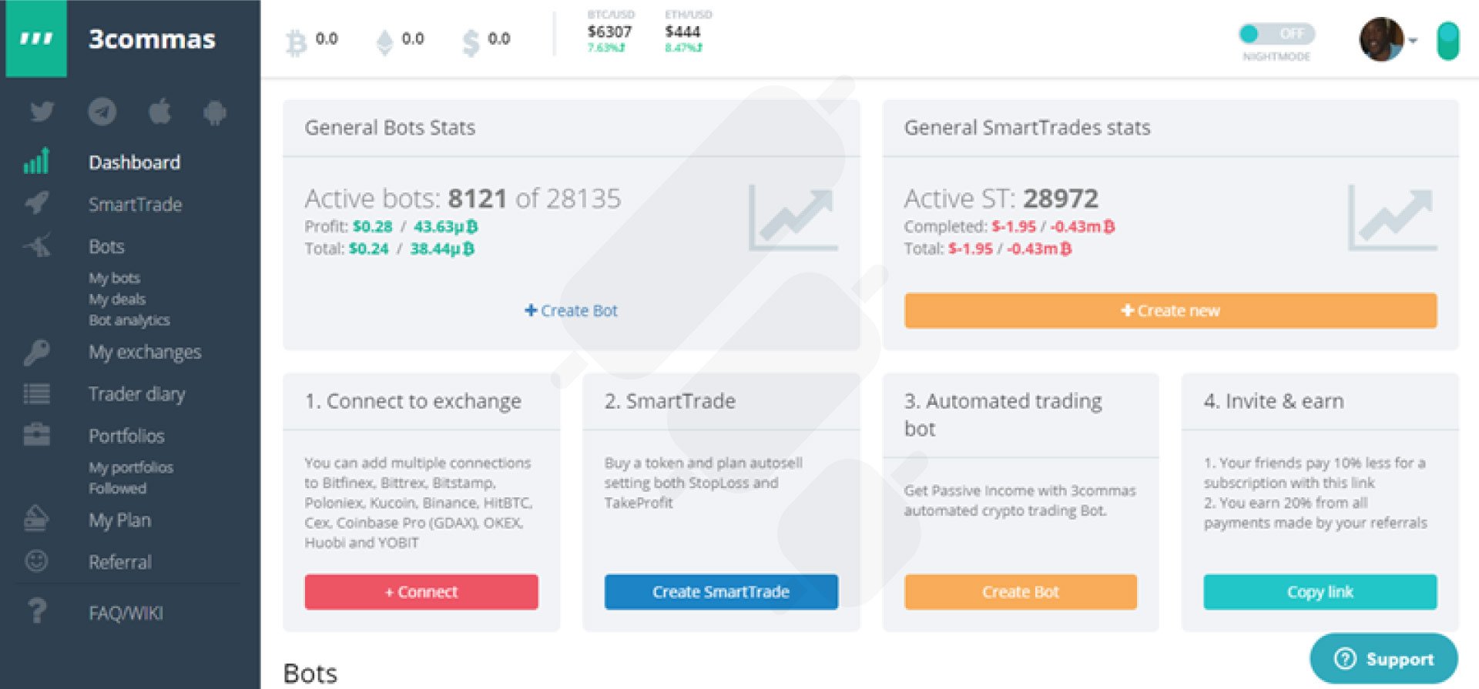Open the Android app icon

coord(215,112)
